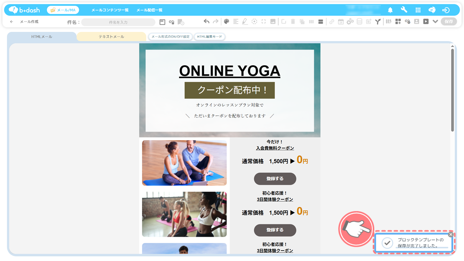Click the branching arrows icon
464x261 pixels.
coord(378,21)
